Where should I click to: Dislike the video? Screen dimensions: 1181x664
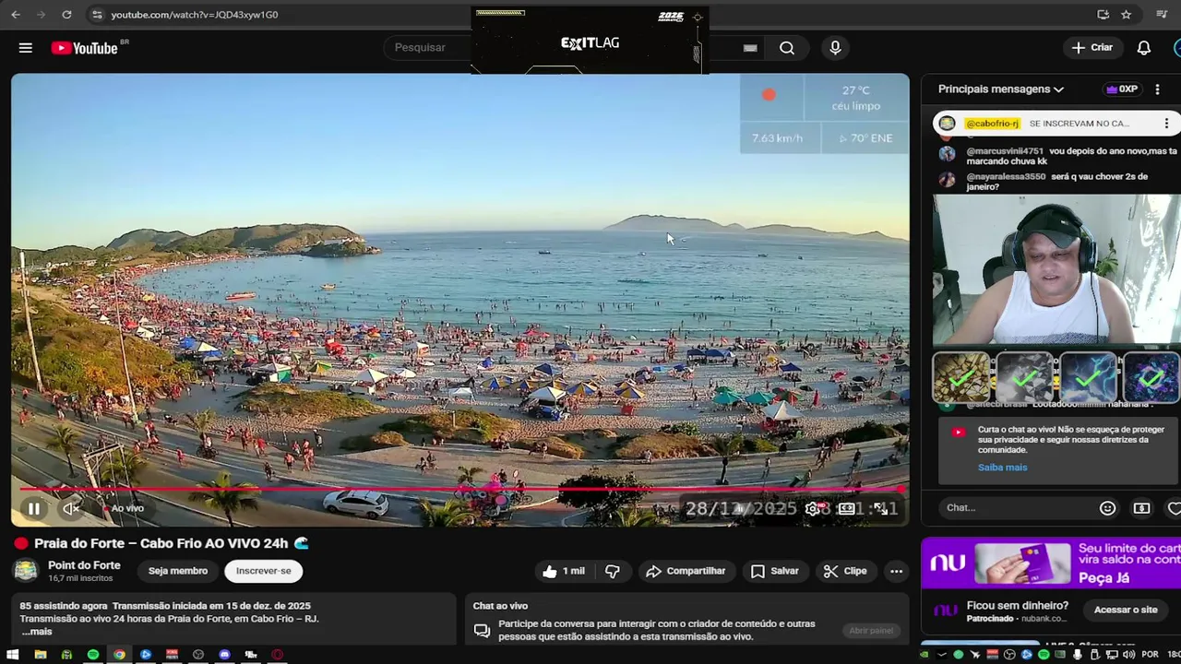(x=613, y=571)
